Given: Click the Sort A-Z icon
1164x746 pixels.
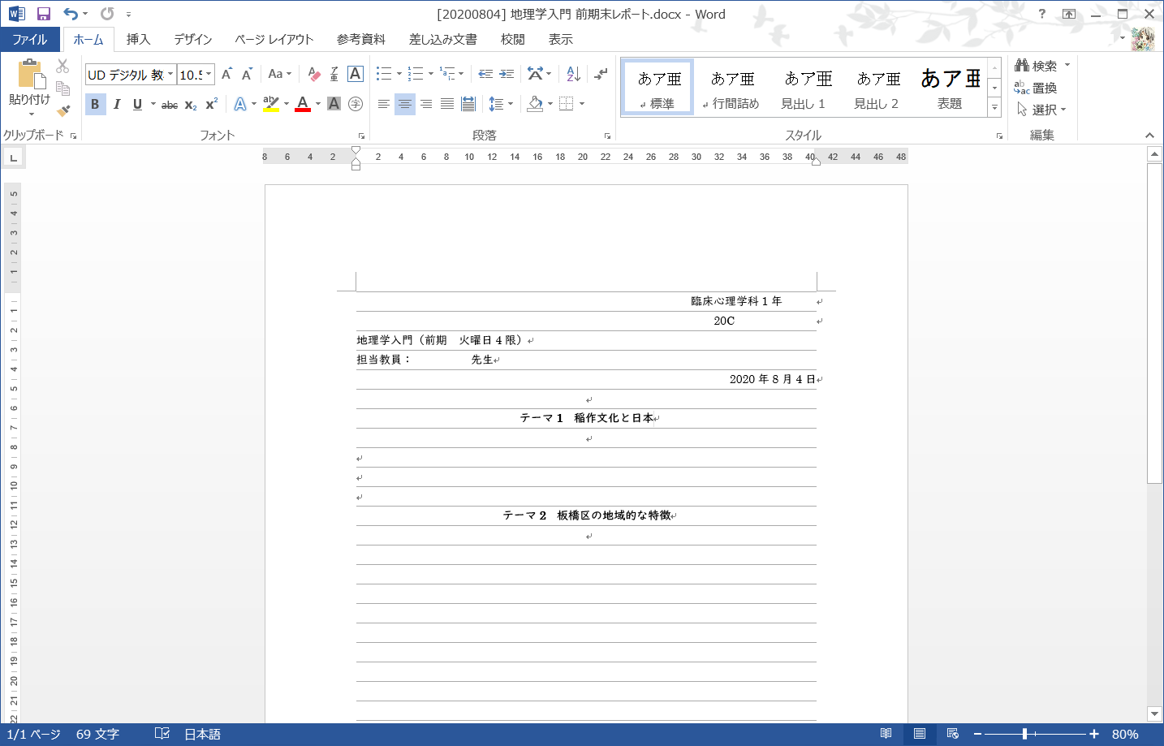Looking at the screenshot, I should coord(573,74).
